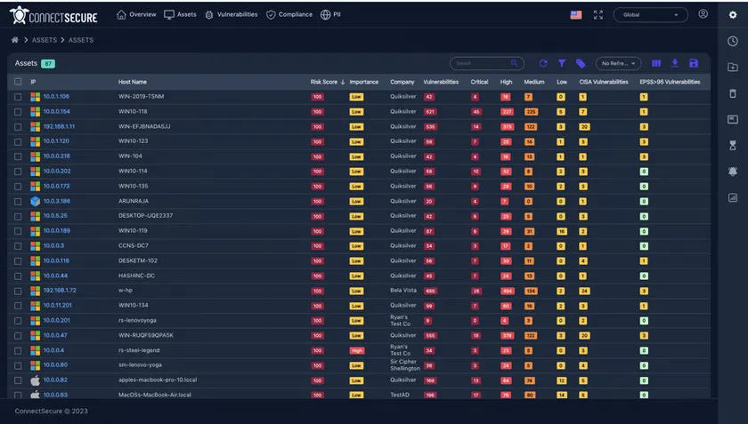The width and height of the screenshot is (748, 424).
Task: Check the row for 10.0.0.4
Action: pyautogui.click(x=18, y=350)
